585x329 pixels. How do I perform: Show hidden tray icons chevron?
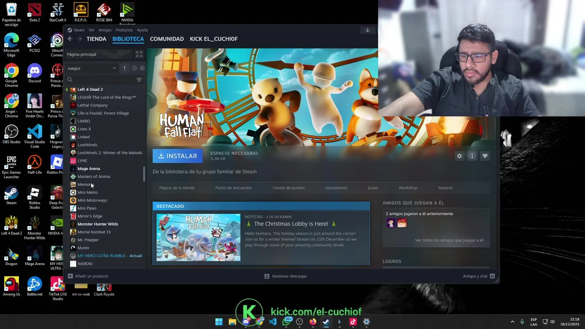tap(512, 322)
